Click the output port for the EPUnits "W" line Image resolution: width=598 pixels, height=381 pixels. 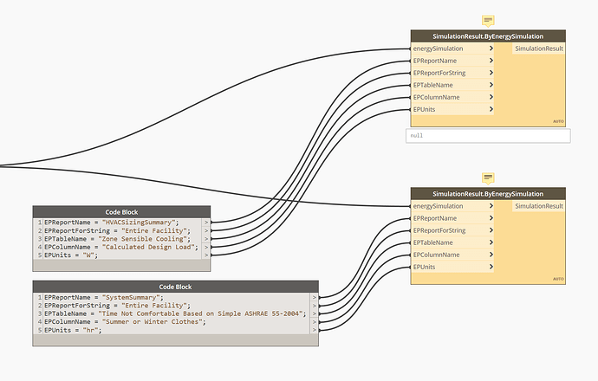tap(206, 255)
